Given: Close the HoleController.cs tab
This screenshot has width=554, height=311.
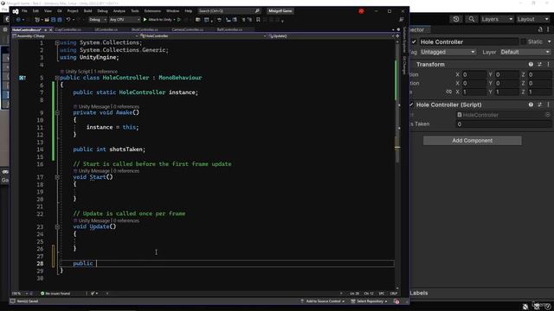Looking at the screenshot, I should [x=50, y=30].
